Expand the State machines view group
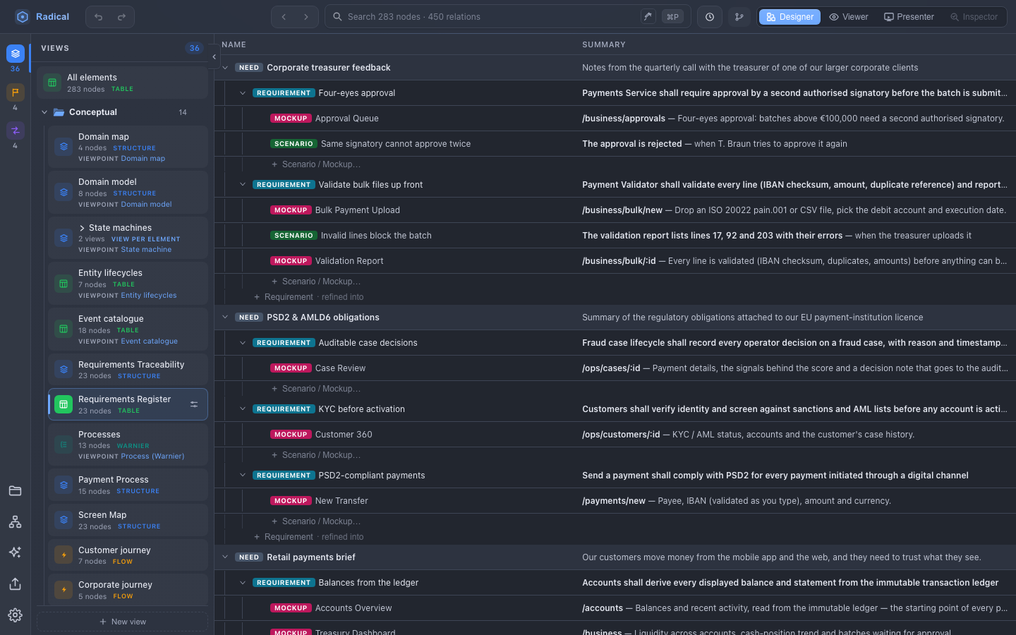This screenshot has width=1016, height=635. [x=82, y=228]
